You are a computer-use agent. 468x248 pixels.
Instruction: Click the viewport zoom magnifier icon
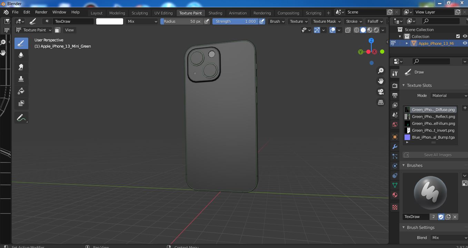point(381,71)
